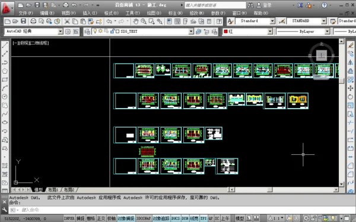Click the Plot printer icon
356x222 pixels.
click(33, 21)
